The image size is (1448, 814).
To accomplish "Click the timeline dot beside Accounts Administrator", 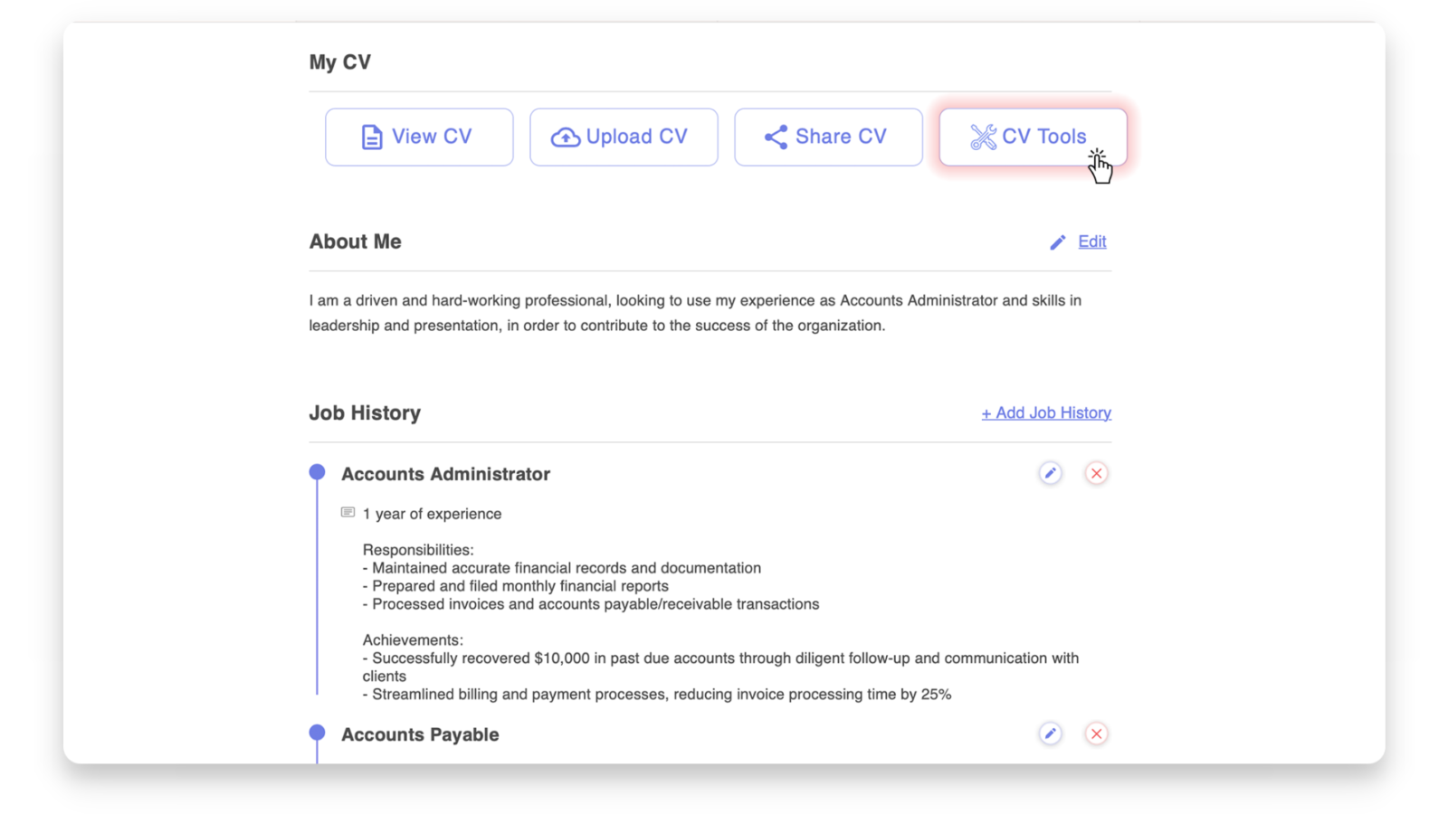I will [x=317, y=471].
